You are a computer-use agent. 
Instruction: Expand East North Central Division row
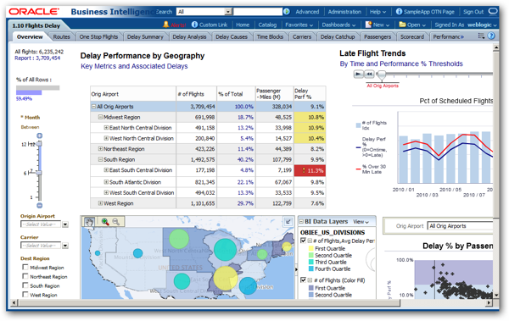point(106,128)
